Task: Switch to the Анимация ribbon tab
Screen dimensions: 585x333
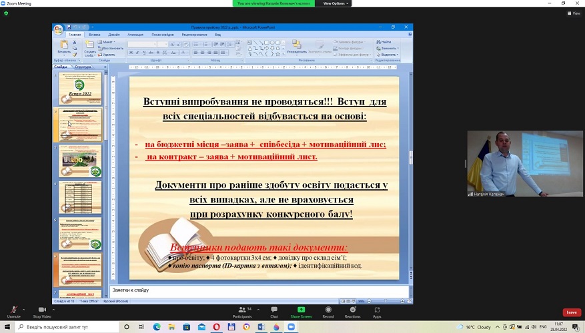Action: [135, 35]
